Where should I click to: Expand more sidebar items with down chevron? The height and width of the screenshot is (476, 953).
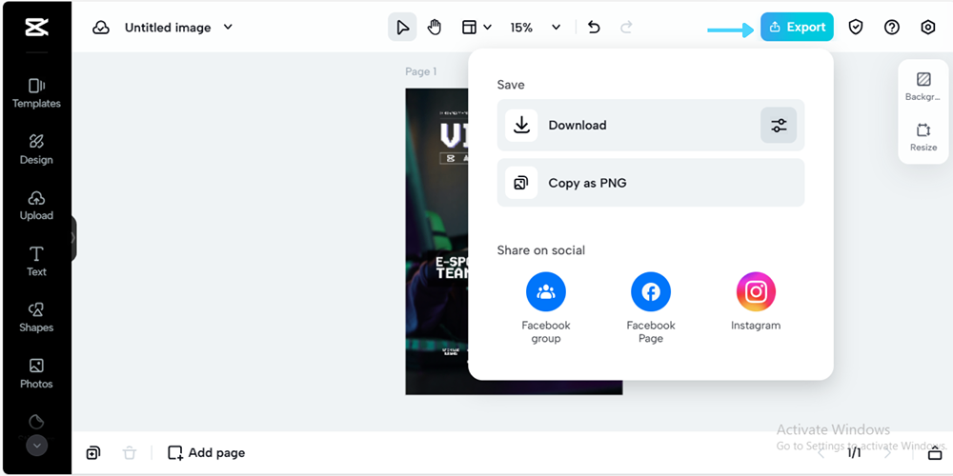(36, 446)
